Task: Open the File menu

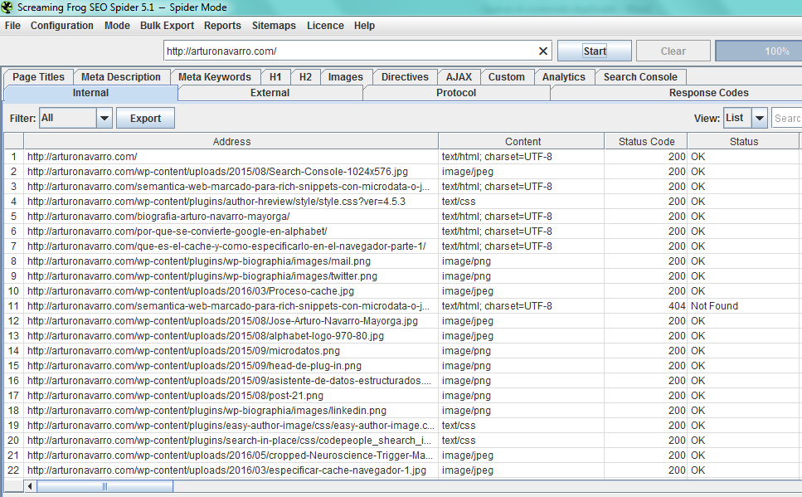Action: (x=12, y=26)
